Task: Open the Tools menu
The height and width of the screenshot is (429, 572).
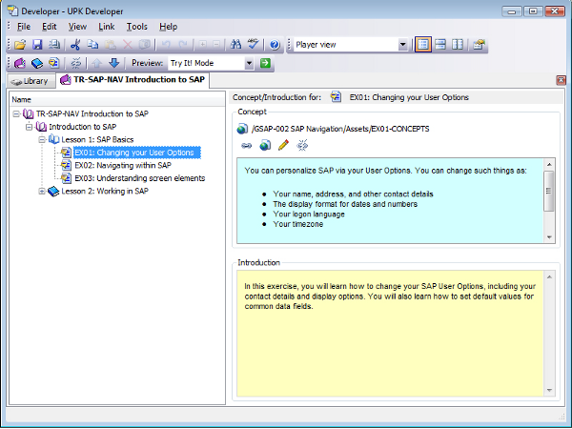Action: tap(136, 27)
